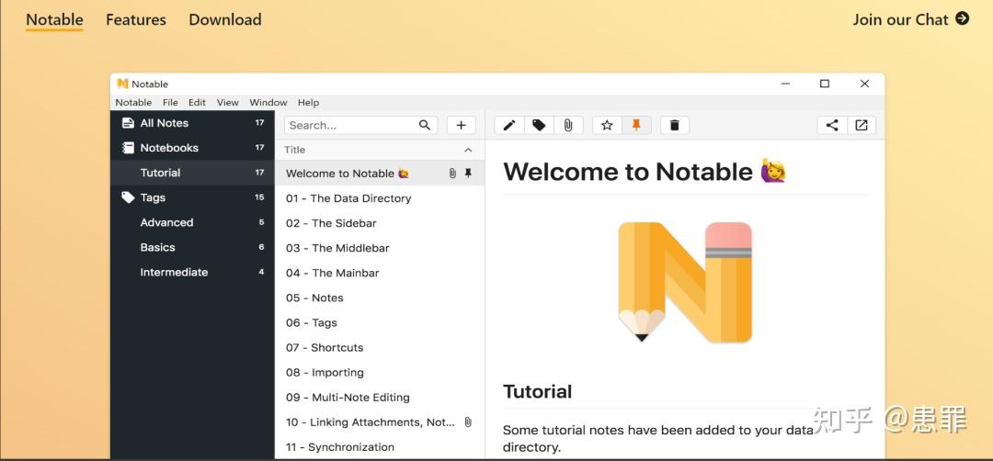This screenshot has width=993, height=461.
Task: Go to the Download page link
Action: (225, 19)
